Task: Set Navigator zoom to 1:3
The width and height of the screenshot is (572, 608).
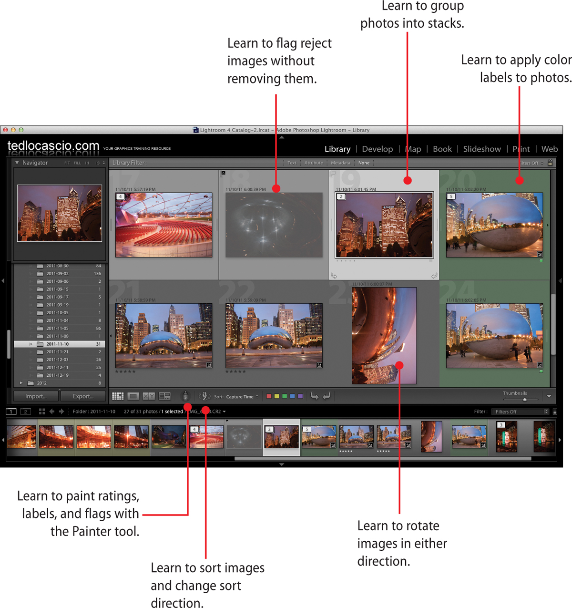Action: click(97, 163)
